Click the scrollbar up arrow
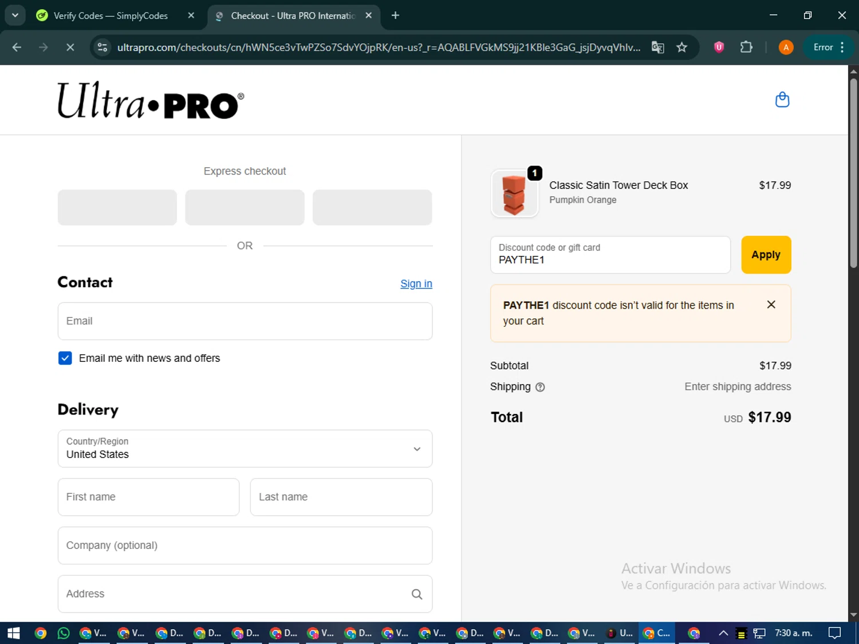The image size is (859, 644). (x=853, y=72)
